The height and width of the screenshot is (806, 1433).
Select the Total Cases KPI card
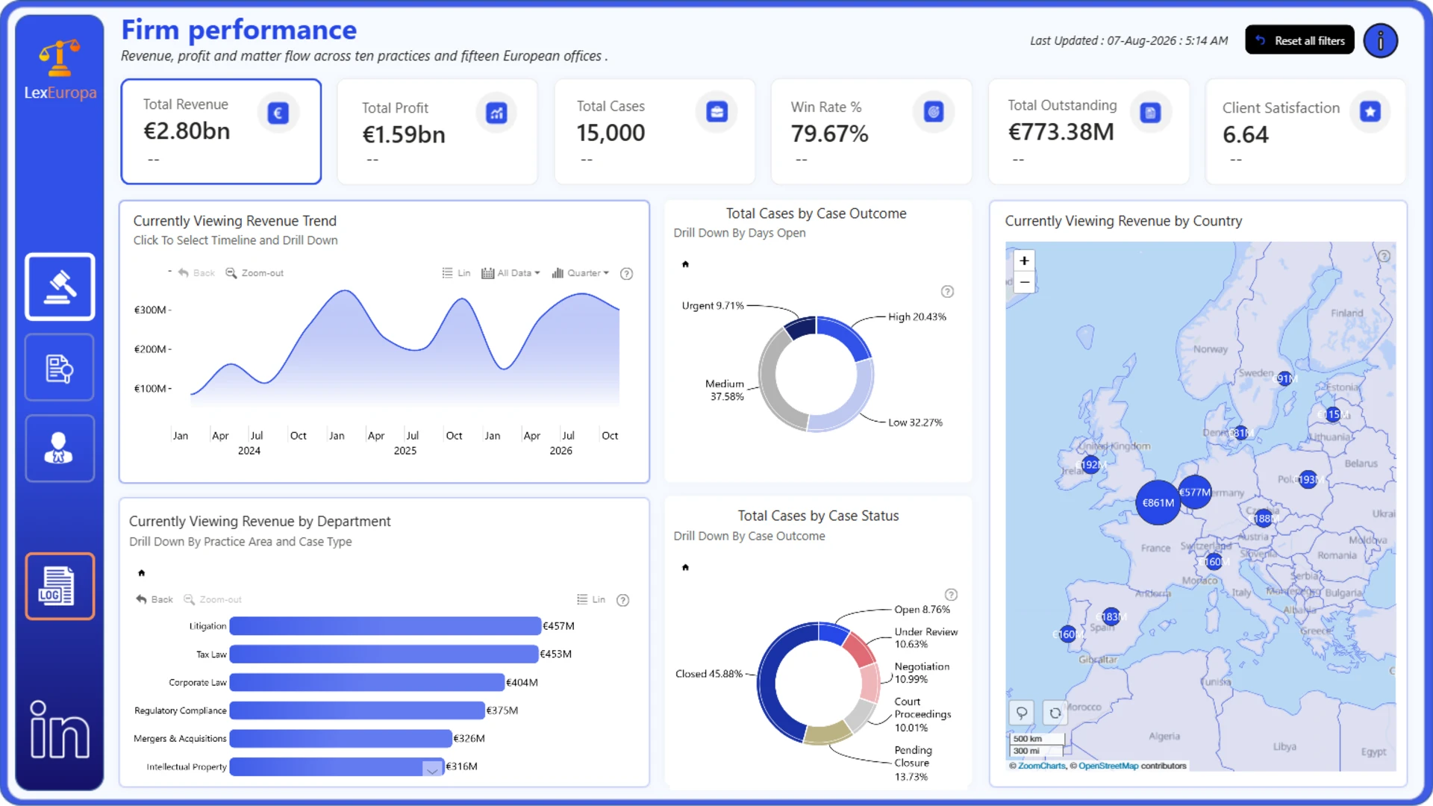point(655,131)
